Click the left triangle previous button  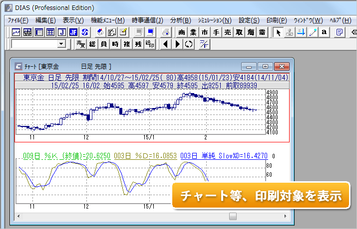click(165, 44)
